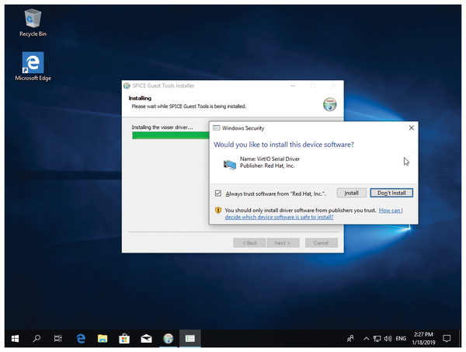Click the VirtIO Serial Driver device icon

point(229,164)
